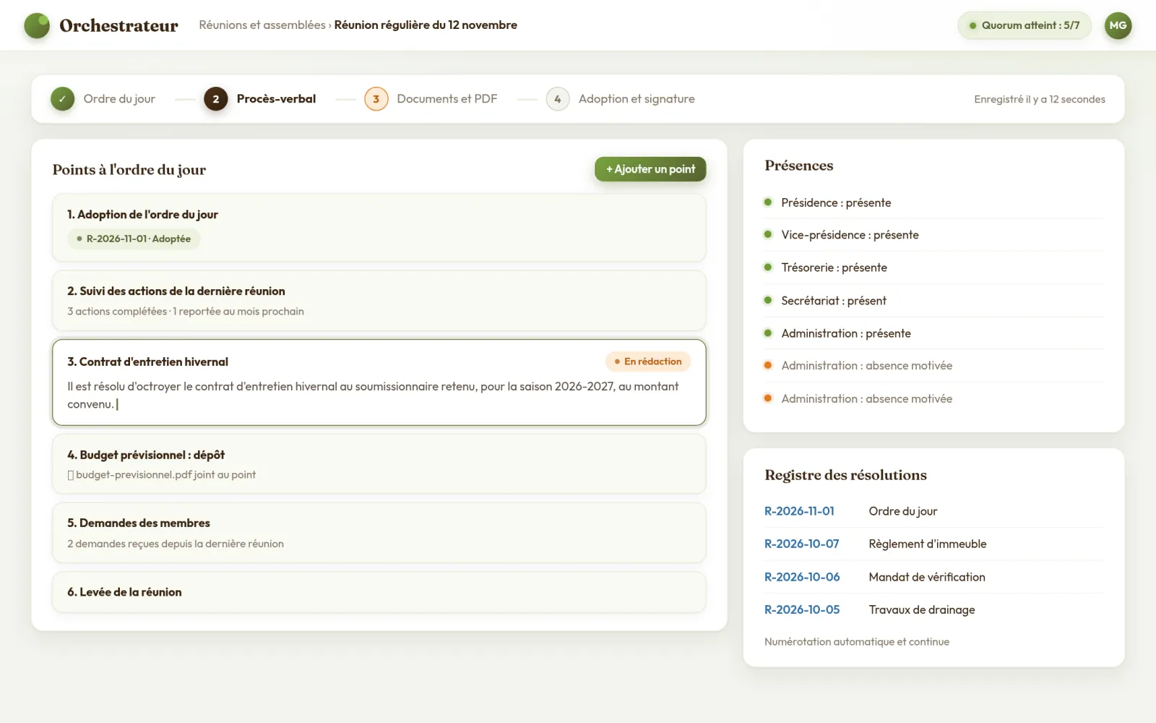This screenshot has height=723, width=1156.
Task: Click the attachment icon beside budget-previsionnel.pdf
Action: [x=71, y=475]
